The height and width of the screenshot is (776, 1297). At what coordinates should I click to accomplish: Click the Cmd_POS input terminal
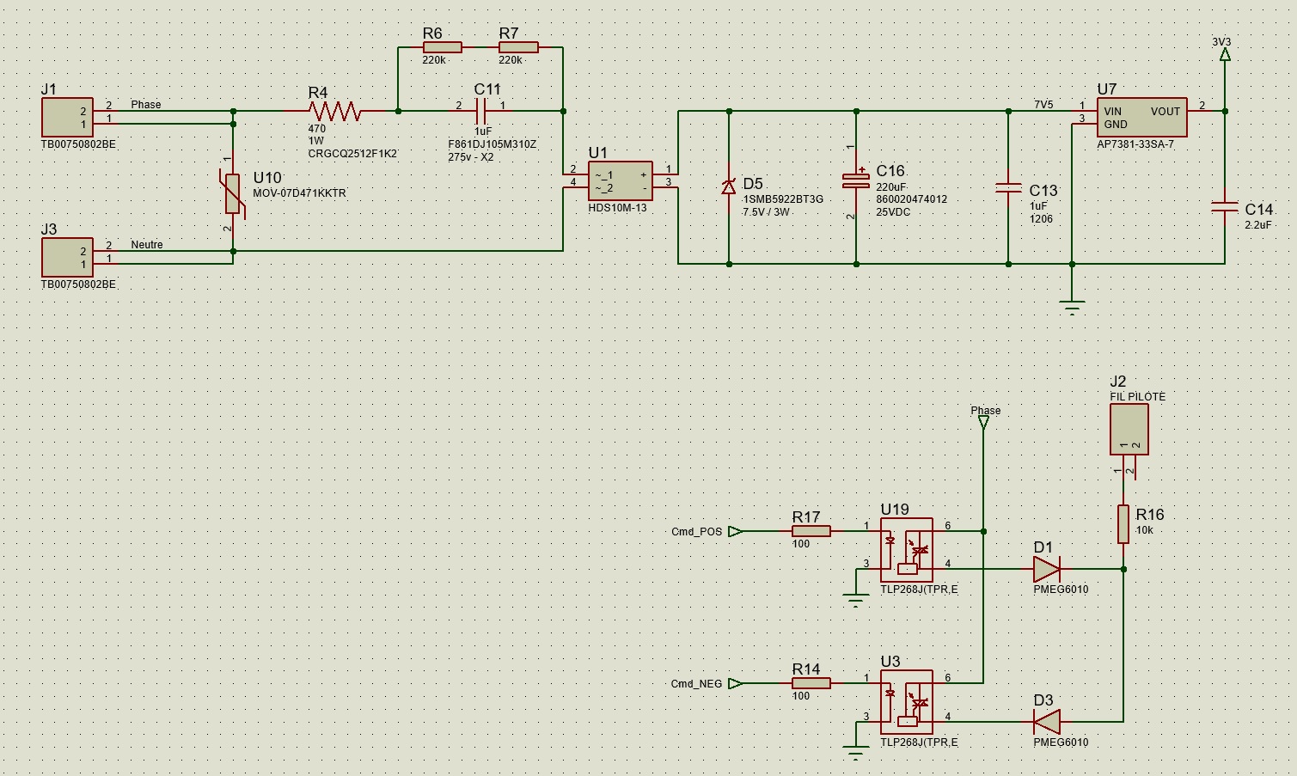(735, 531)
